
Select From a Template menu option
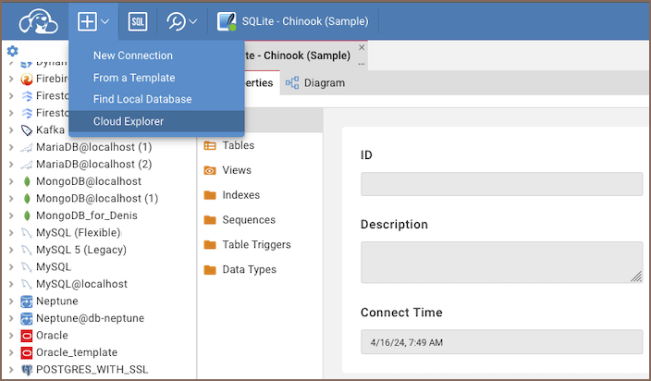coord(134,78)
